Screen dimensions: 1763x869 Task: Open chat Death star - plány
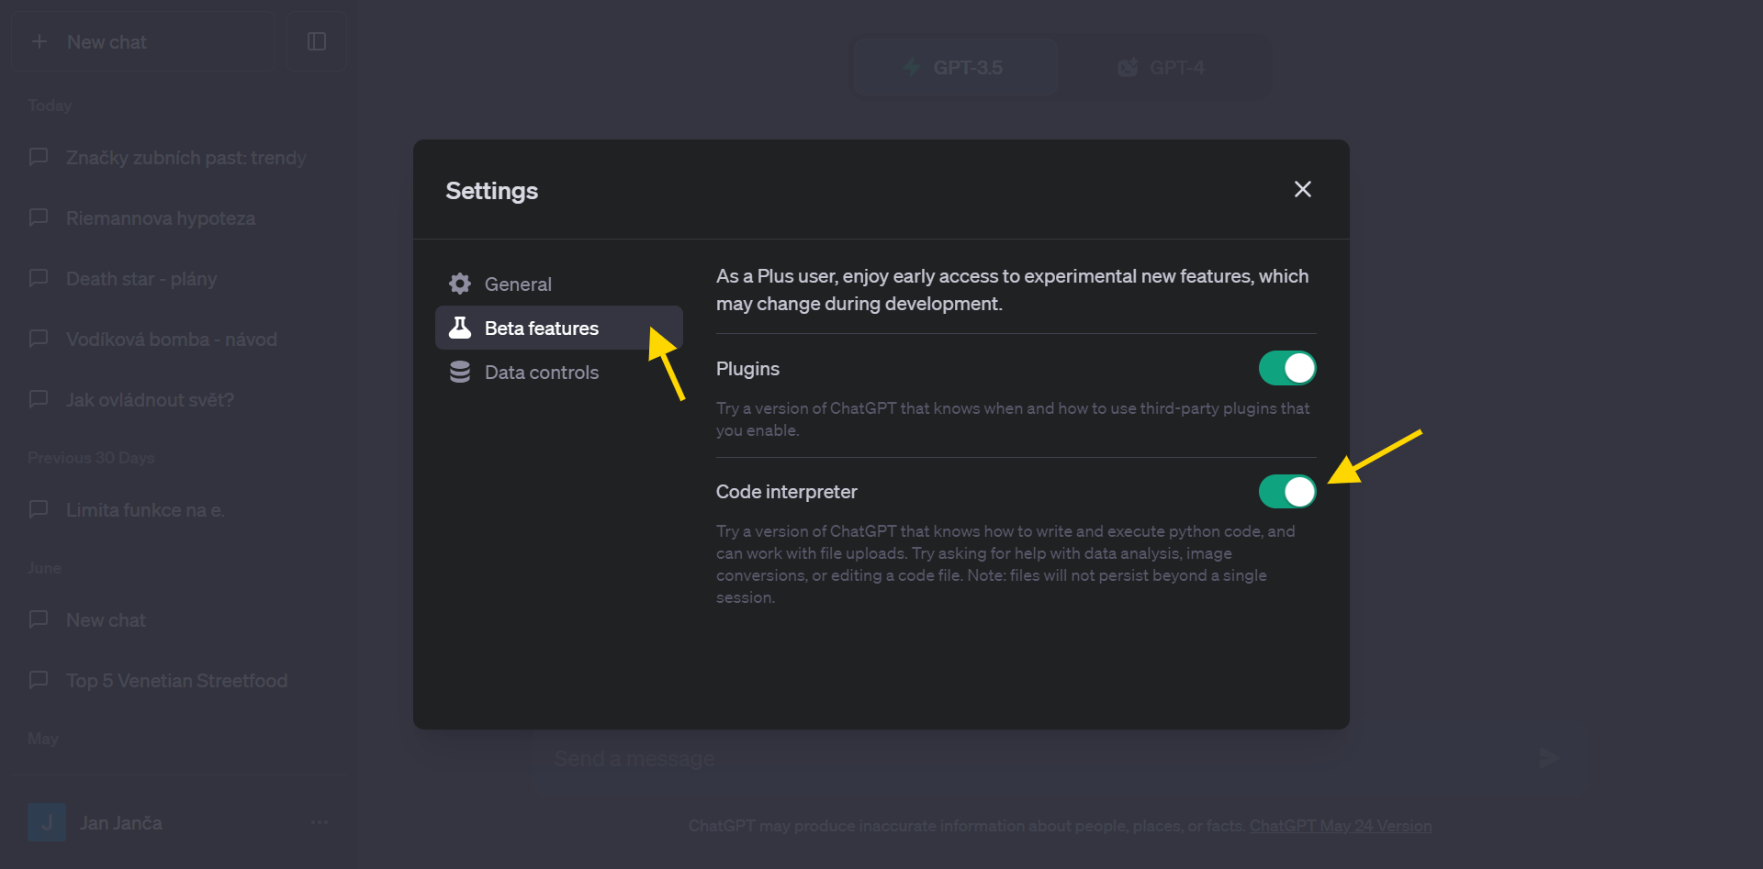179,279
